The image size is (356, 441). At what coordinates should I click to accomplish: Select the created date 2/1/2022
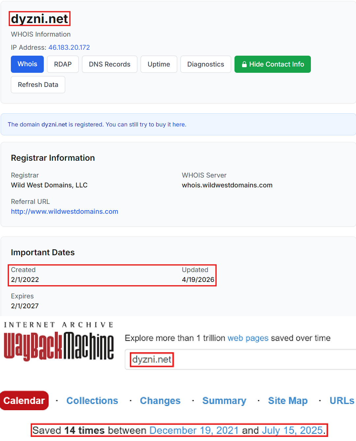[25, 280]
